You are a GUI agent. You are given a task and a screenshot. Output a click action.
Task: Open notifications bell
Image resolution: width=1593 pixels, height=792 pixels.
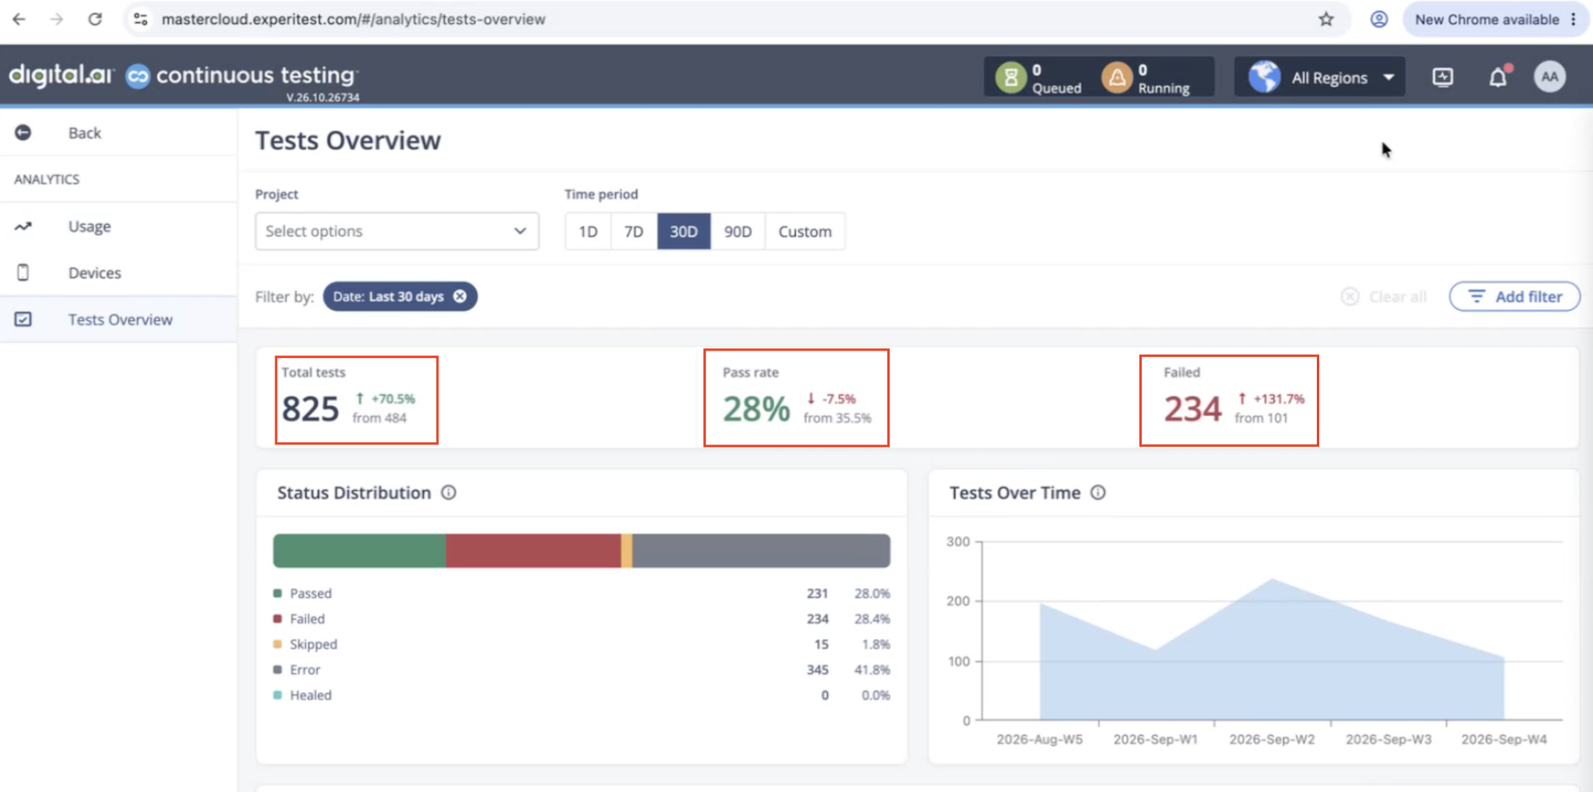(x=1498, y=77)
